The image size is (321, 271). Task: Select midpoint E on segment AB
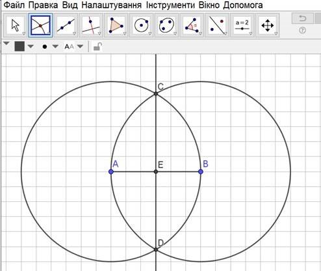156,172
